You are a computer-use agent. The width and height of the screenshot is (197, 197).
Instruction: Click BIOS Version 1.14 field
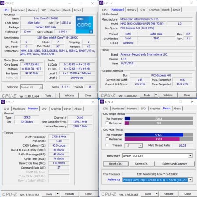point(156,59)
